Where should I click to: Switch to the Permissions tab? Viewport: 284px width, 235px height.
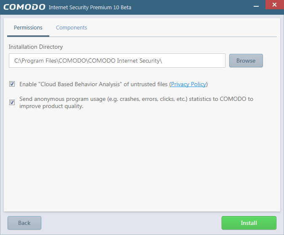[28, 28]
